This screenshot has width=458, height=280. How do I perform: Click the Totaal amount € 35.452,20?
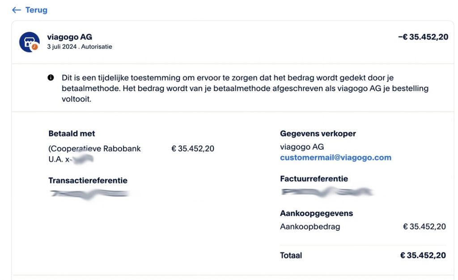[x=423, y=255]
